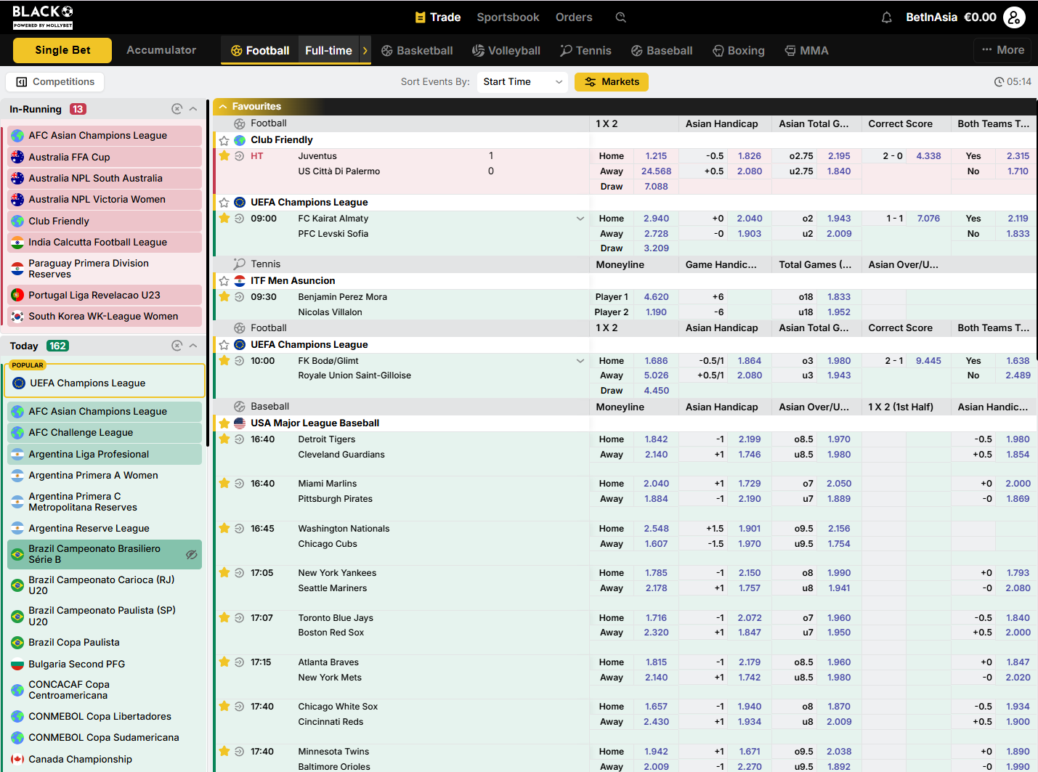Click UEFA Champions League flag in Popular

[19, 383]
